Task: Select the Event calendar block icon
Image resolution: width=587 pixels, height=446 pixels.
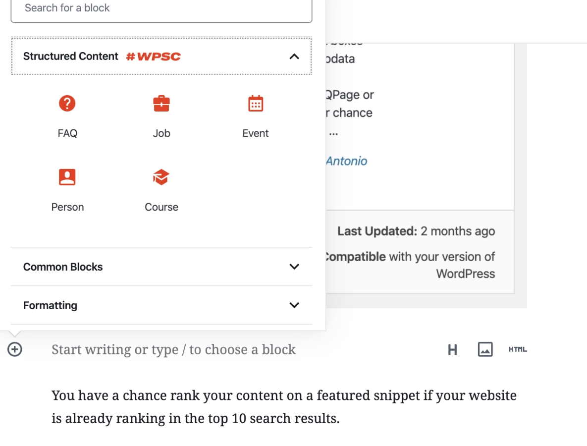Action: coord(256,104)
